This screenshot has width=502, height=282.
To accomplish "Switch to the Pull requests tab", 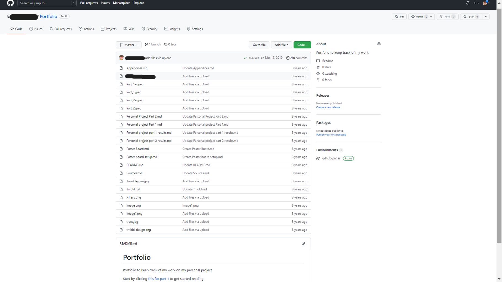I will click(x=60, y=29).
